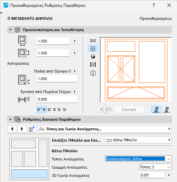Go to next settings page arrow

pos(22,129)
